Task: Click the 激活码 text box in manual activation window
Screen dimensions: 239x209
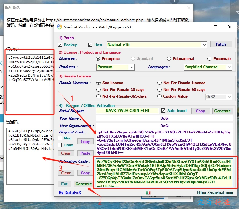Action: 30,156
